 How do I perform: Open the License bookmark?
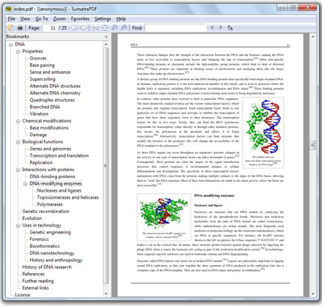(x=23, y=295)
